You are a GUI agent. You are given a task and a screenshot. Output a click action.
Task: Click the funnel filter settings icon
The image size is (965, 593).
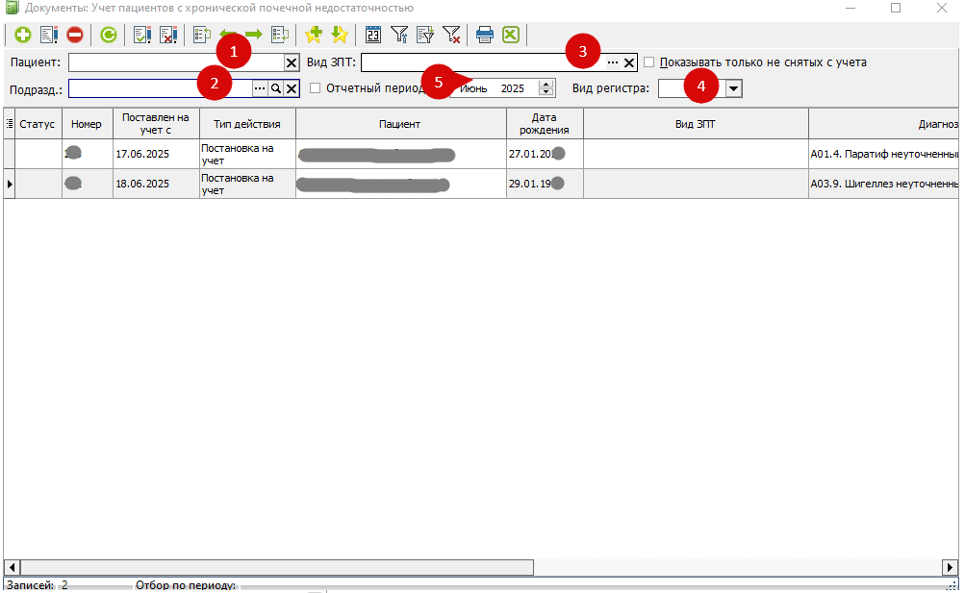coord(399,35)
